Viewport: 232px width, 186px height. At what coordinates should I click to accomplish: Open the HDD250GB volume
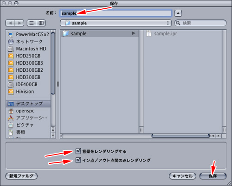coord(28,56)
